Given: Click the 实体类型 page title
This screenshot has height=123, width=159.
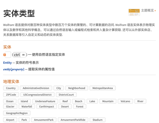Looking at the screenshot, I should 19,13.
